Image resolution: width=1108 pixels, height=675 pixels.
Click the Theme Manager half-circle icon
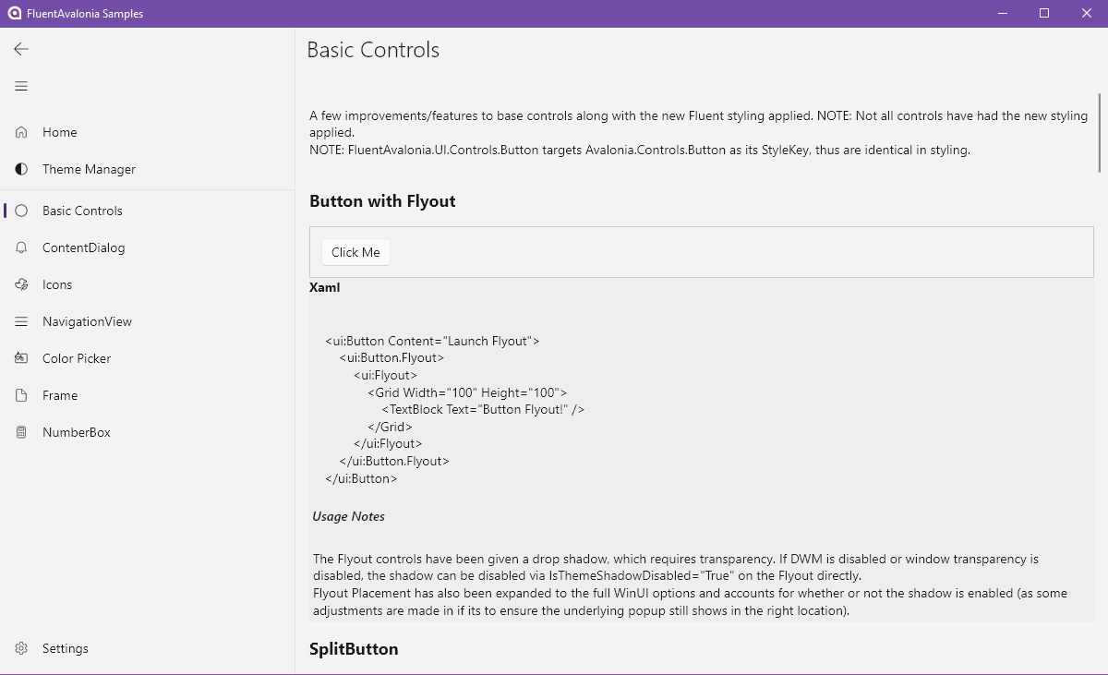pyautogui.click(x=21, y=169)
